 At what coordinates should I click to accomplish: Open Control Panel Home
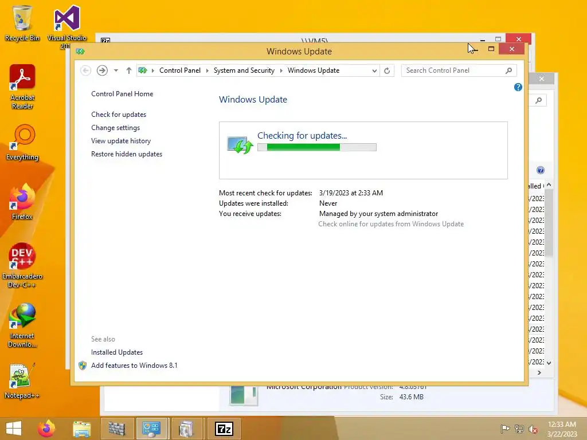(x=122, y=94)
